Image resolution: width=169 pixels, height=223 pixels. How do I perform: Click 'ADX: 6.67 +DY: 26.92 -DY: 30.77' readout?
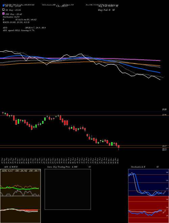click(x=21, y=171)
